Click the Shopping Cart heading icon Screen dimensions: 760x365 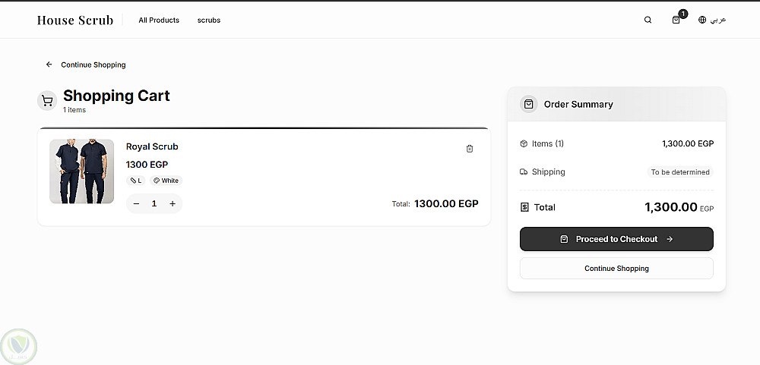click(x=47, y=101)
